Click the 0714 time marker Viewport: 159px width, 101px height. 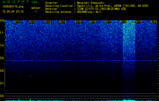63,22
